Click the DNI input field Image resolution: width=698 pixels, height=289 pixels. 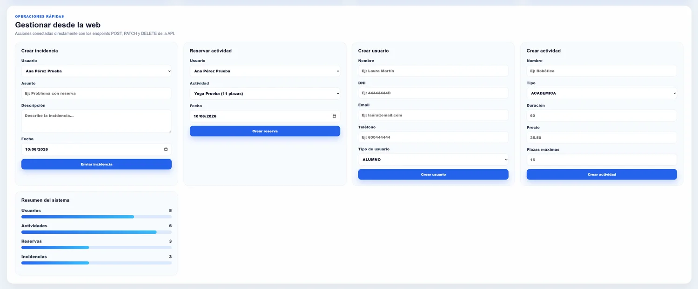pos(433,93)
